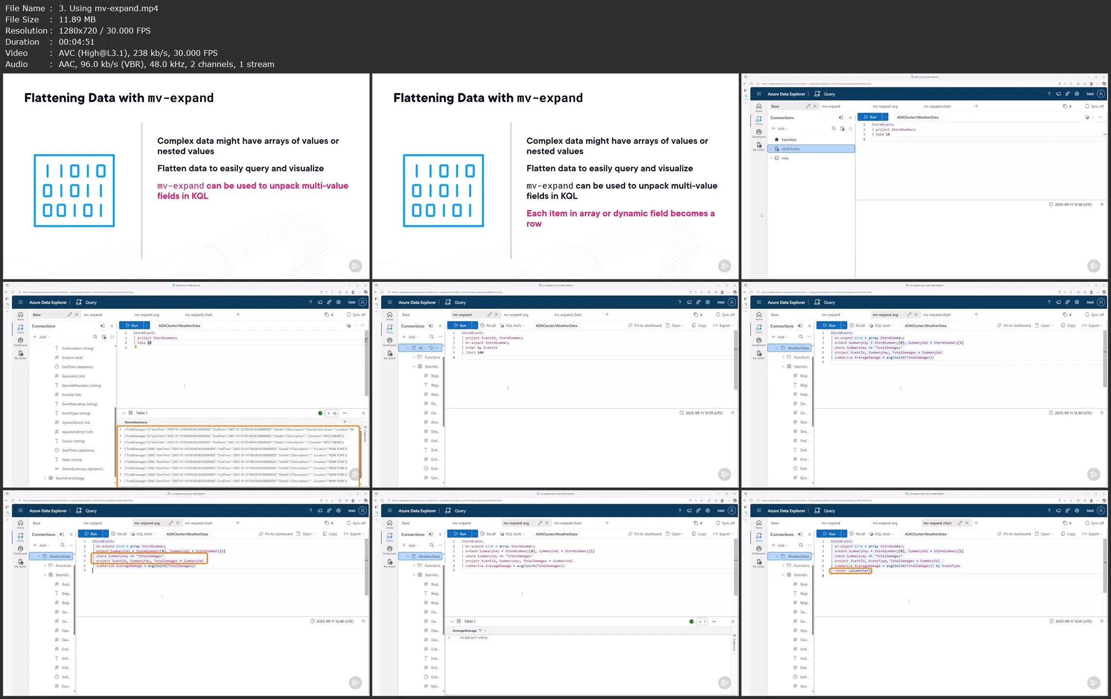Toggle Sync off above the render columnchart query

[1094, 523]
